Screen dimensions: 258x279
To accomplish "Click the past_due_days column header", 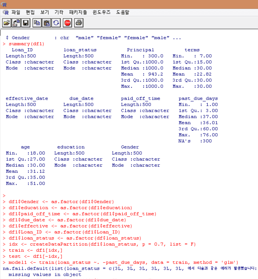I will pos(198,99).
